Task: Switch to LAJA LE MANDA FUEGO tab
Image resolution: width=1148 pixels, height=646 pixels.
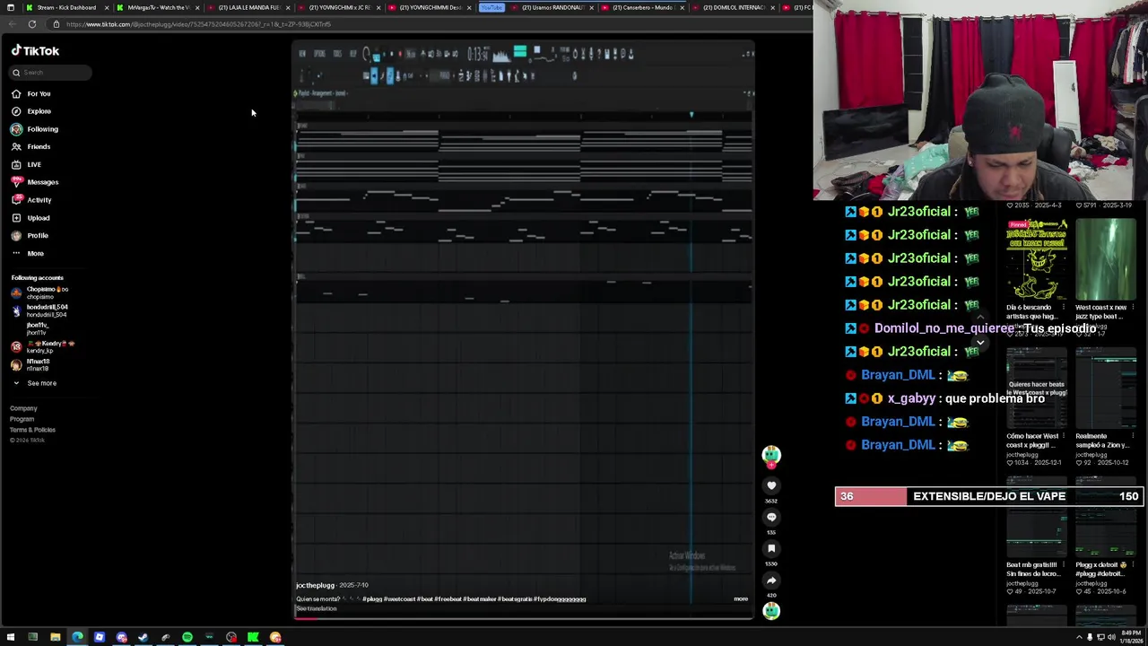Action: pyautogui.click(x=248, y=7)
